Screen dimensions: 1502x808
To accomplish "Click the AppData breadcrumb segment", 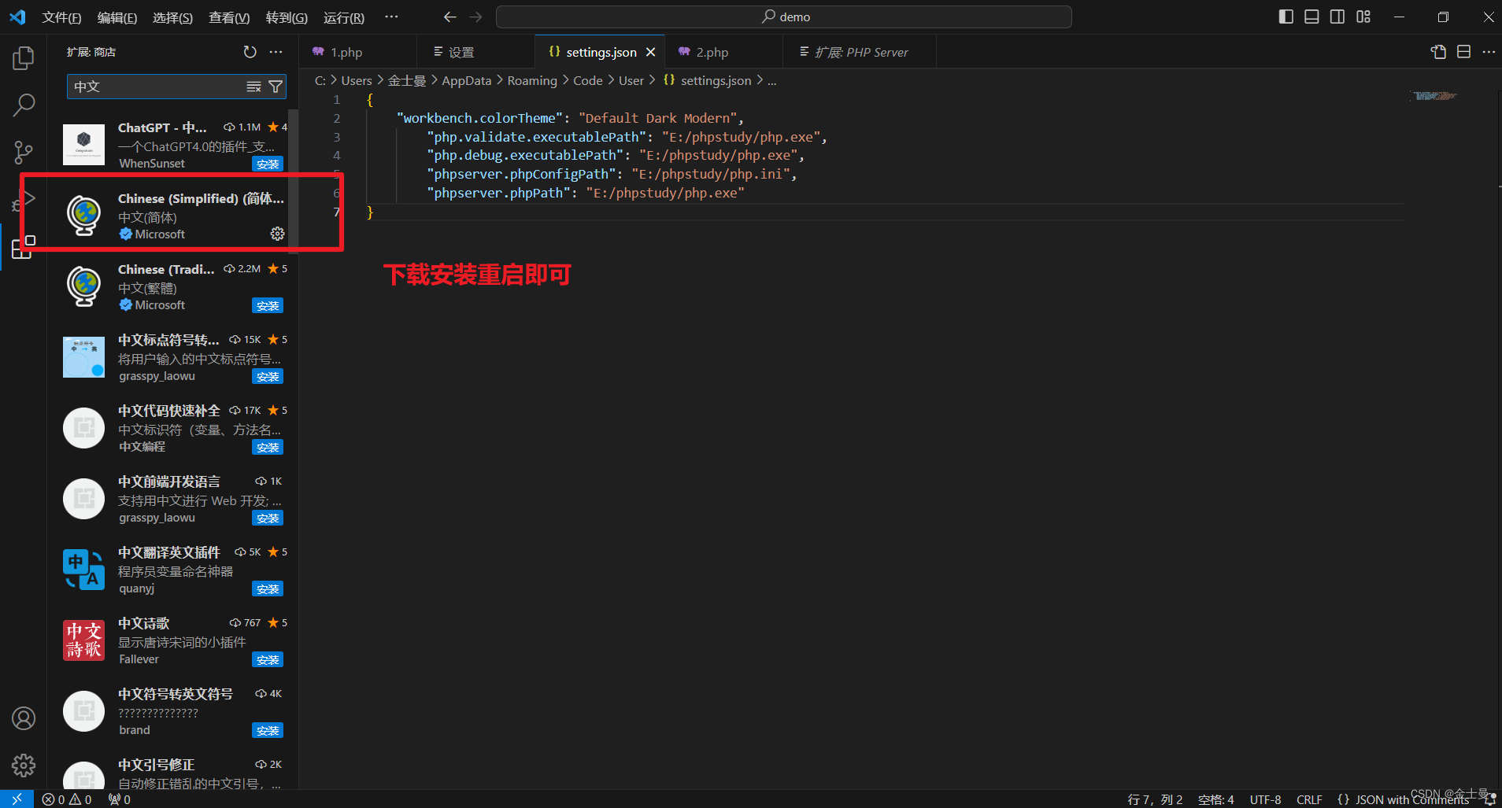I will pyautogui.click(x=467, y=80).
